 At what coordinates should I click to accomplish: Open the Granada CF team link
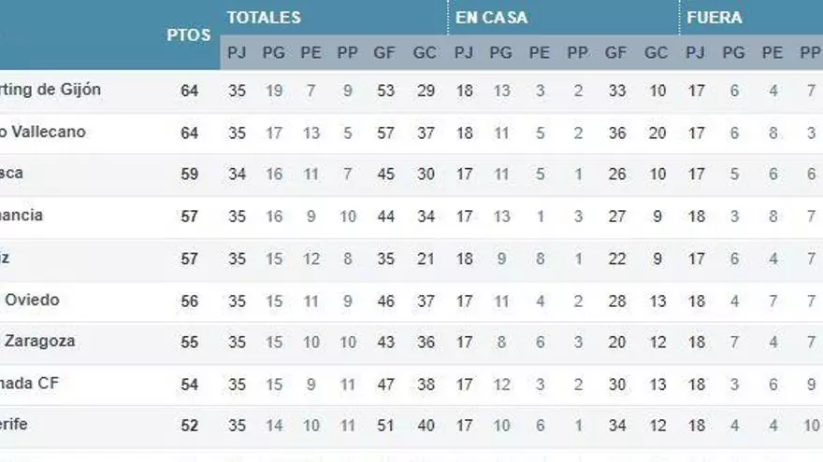(x=32, y=383)
